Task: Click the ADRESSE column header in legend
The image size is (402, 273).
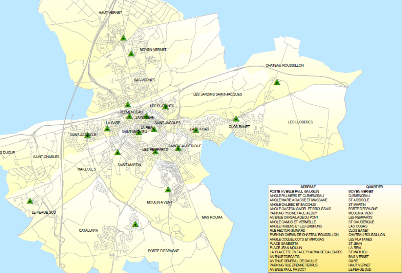Action: pos(308,187)
